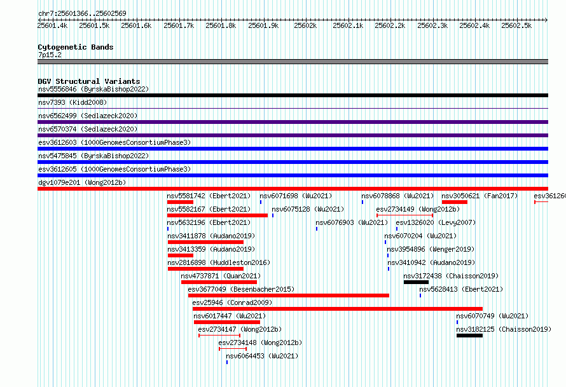566x387 pixels.
Task: Click the 25601.4k ruler tick label
Action: [52, 25]
